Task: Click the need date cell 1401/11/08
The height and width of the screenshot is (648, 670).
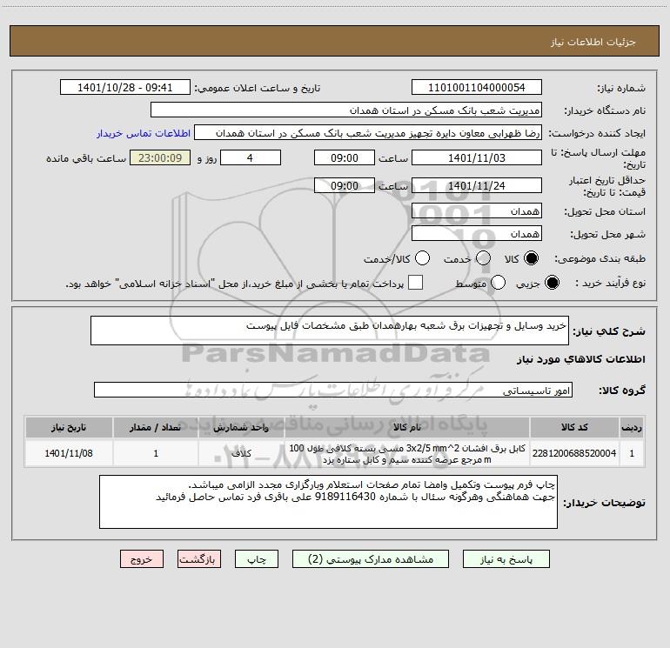Action: coord(69,454)
